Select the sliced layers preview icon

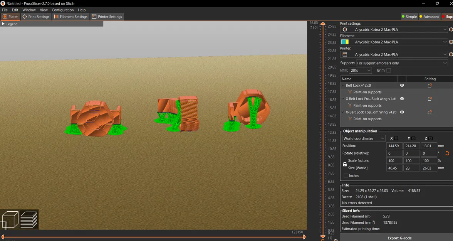point(29,219)
